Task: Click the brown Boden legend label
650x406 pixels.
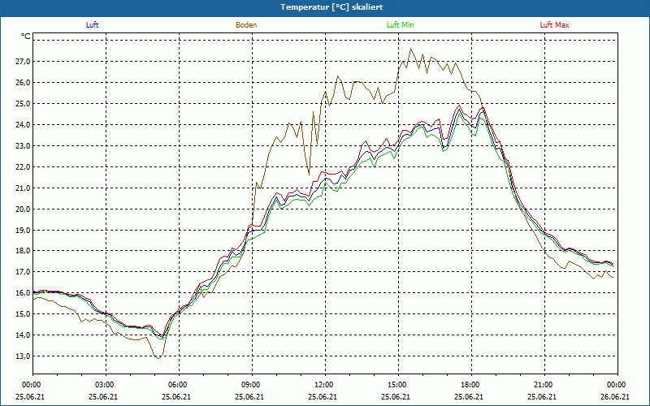Action: click(246, 25)
